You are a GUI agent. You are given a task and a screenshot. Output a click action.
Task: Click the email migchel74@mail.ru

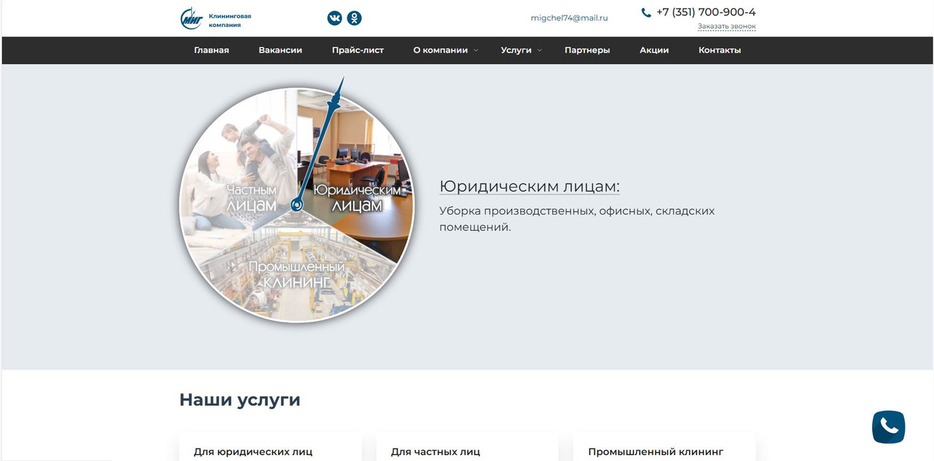(569, 17)
